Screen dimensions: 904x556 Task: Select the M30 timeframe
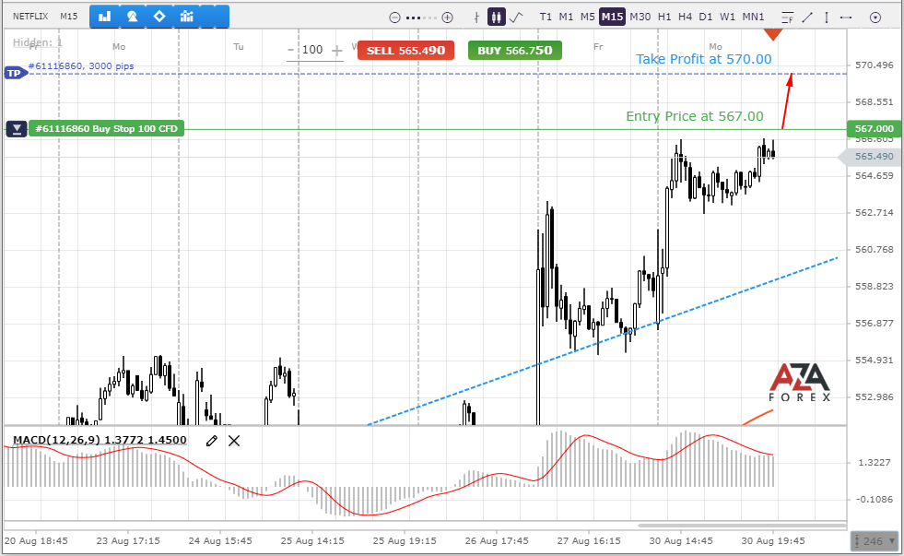coord(640,17)
